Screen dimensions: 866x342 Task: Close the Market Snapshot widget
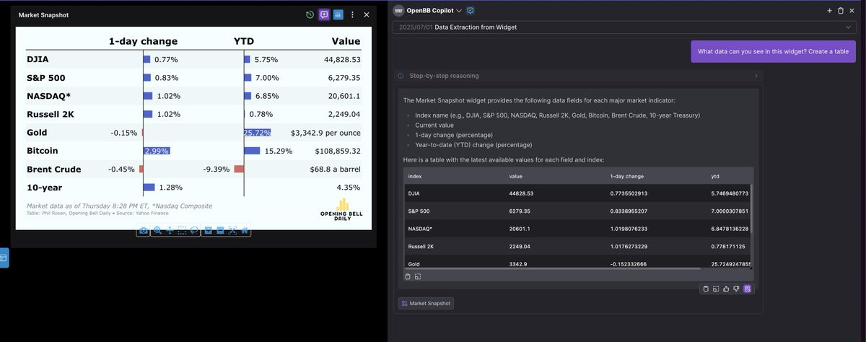367,14
